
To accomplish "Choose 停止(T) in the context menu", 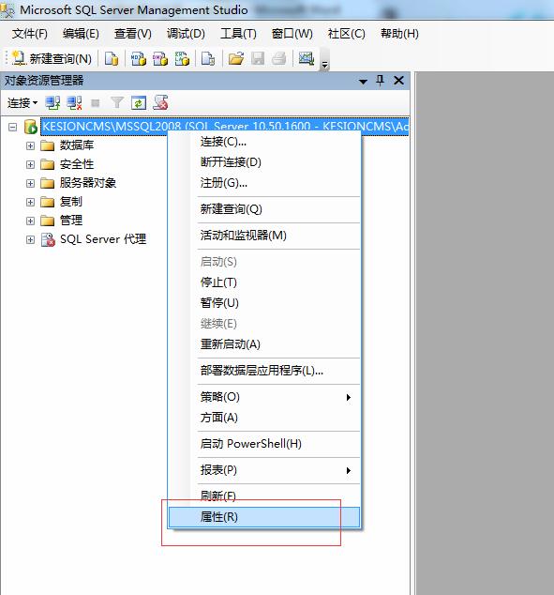I will click(x=264, y=282).
